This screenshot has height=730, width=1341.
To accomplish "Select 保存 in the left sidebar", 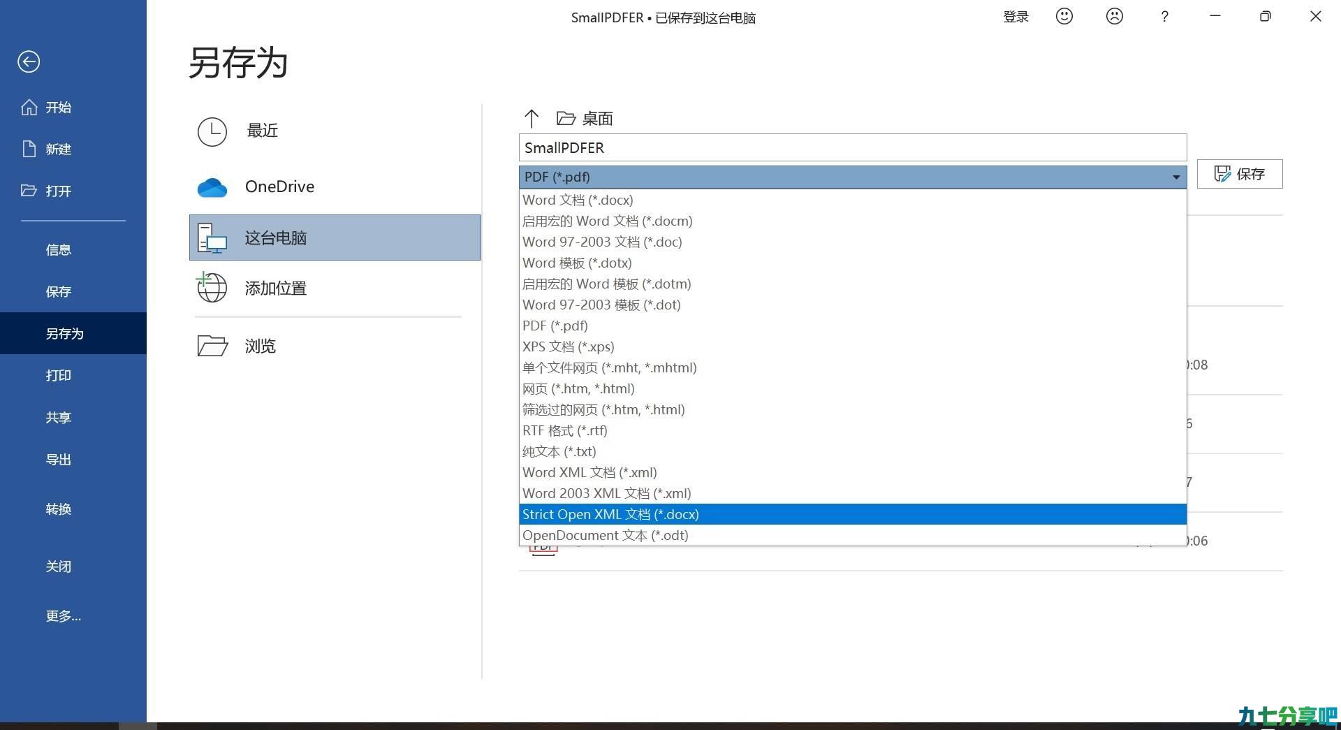I will click(59, 291).
